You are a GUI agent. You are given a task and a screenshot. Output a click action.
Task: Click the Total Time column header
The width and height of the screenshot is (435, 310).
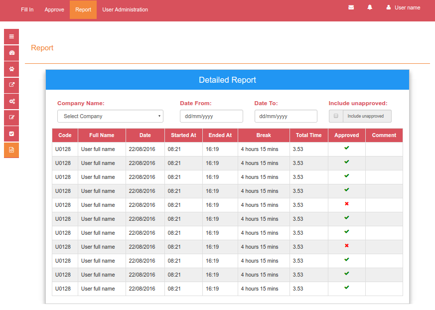(308, 135)
